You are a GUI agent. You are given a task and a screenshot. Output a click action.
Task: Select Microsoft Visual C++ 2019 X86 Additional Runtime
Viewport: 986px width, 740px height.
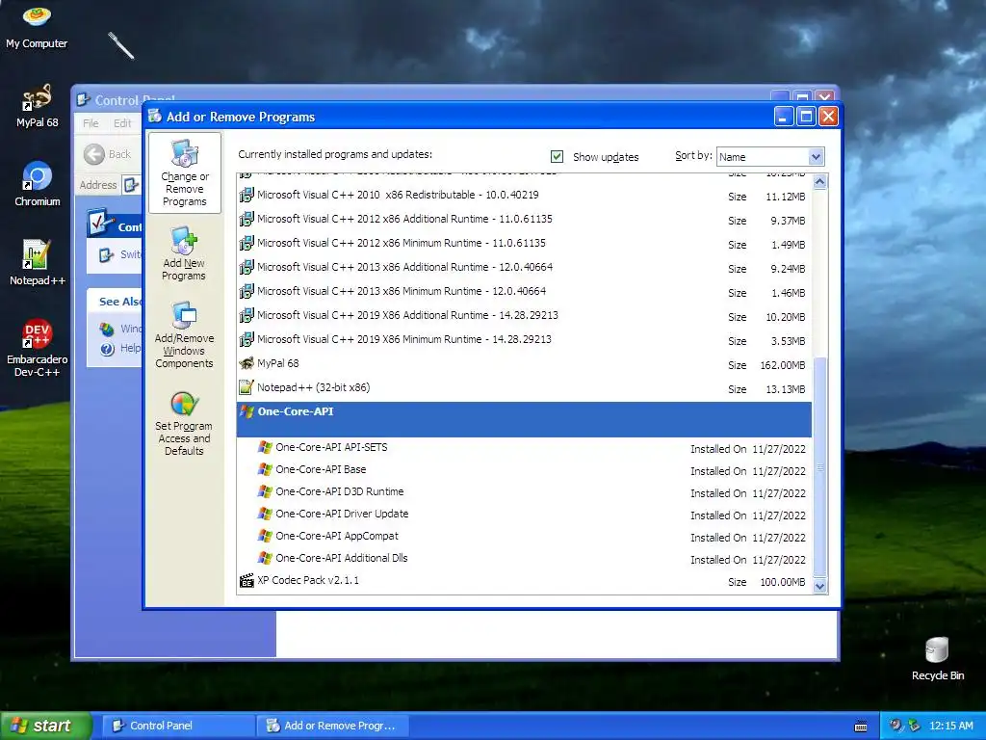tap(524, 316)
